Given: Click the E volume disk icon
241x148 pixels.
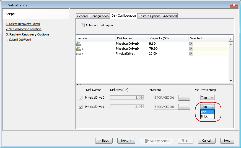Looking at the screenshot, I should [x=79, y=54].
